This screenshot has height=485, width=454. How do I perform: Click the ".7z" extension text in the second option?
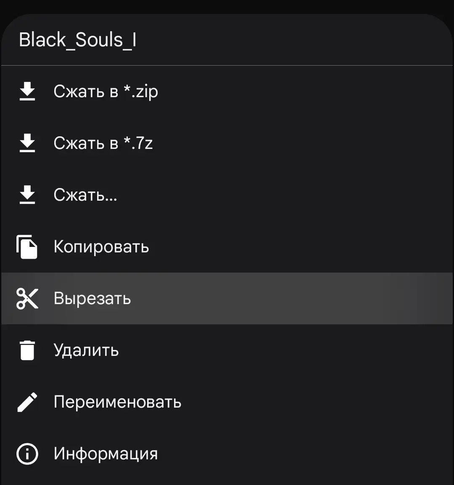click(142, 143)
